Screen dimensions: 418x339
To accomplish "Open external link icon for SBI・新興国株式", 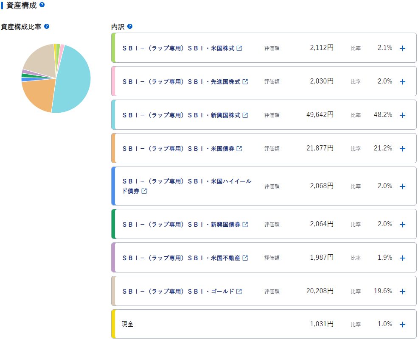I will tap(245, 115).
